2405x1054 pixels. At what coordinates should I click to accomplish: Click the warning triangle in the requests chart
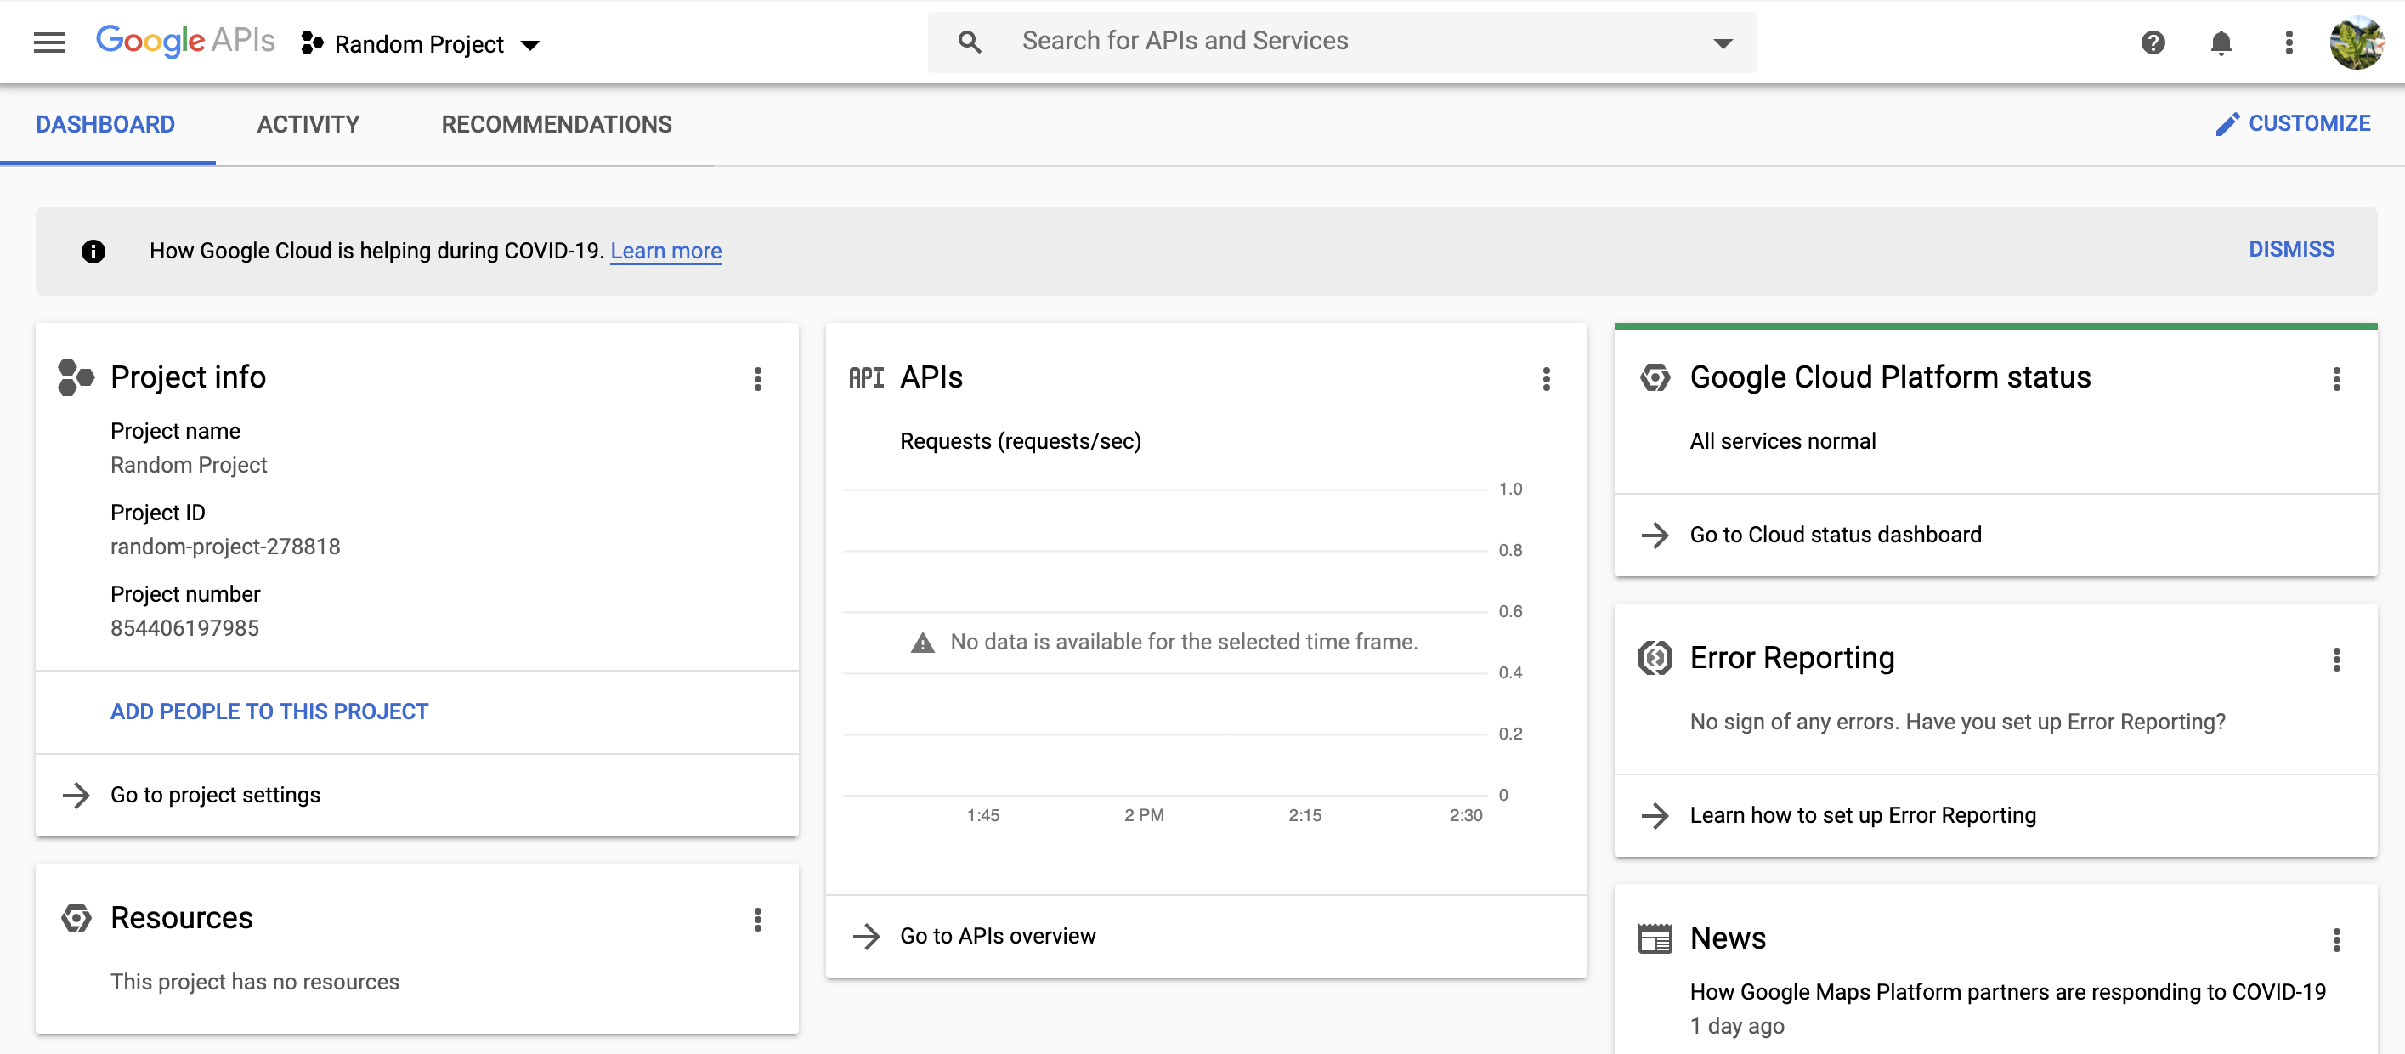[922, 643]
